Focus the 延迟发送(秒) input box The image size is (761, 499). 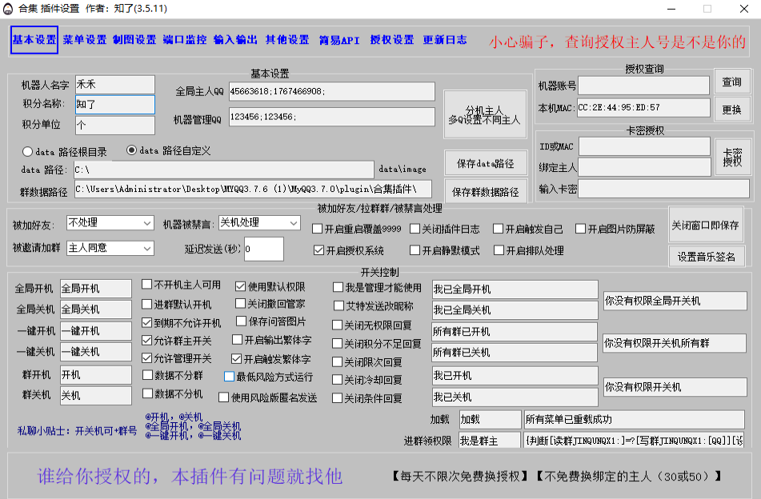point(263,249)
